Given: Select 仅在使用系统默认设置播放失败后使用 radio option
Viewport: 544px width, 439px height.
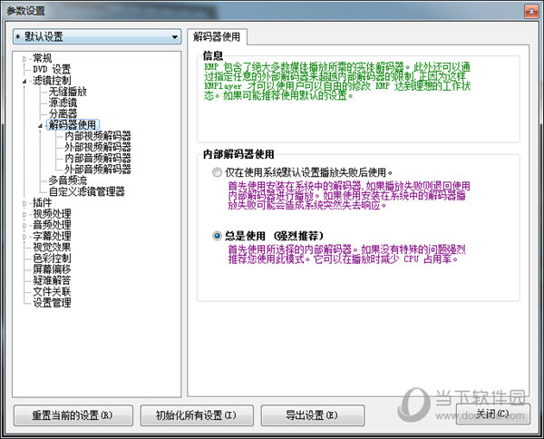Looking at the screenshot, I should click(217, 171).
